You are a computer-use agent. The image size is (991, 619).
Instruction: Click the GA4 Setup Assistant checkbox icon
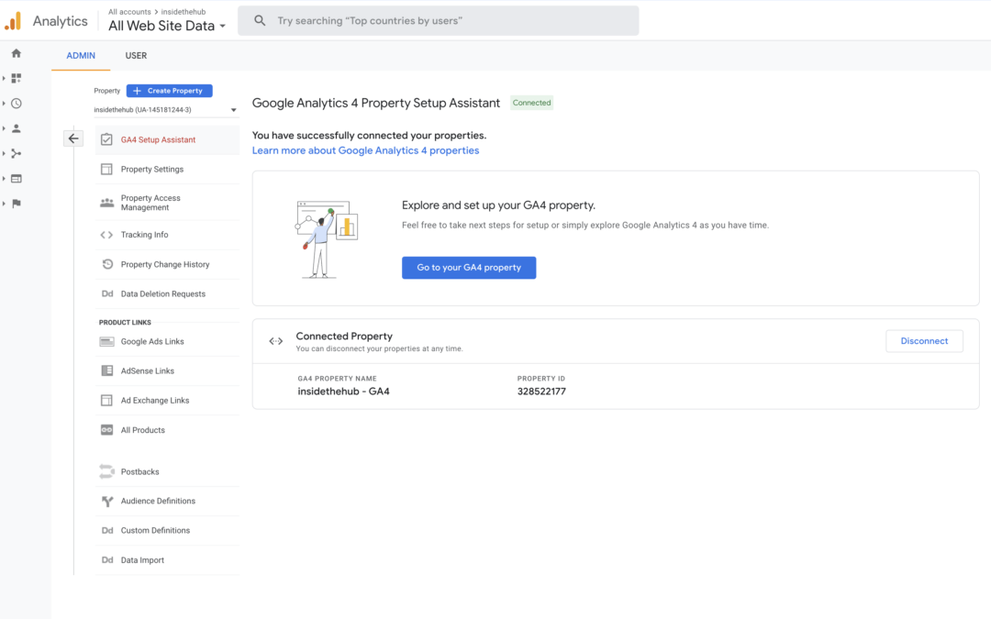pos(106,139)
